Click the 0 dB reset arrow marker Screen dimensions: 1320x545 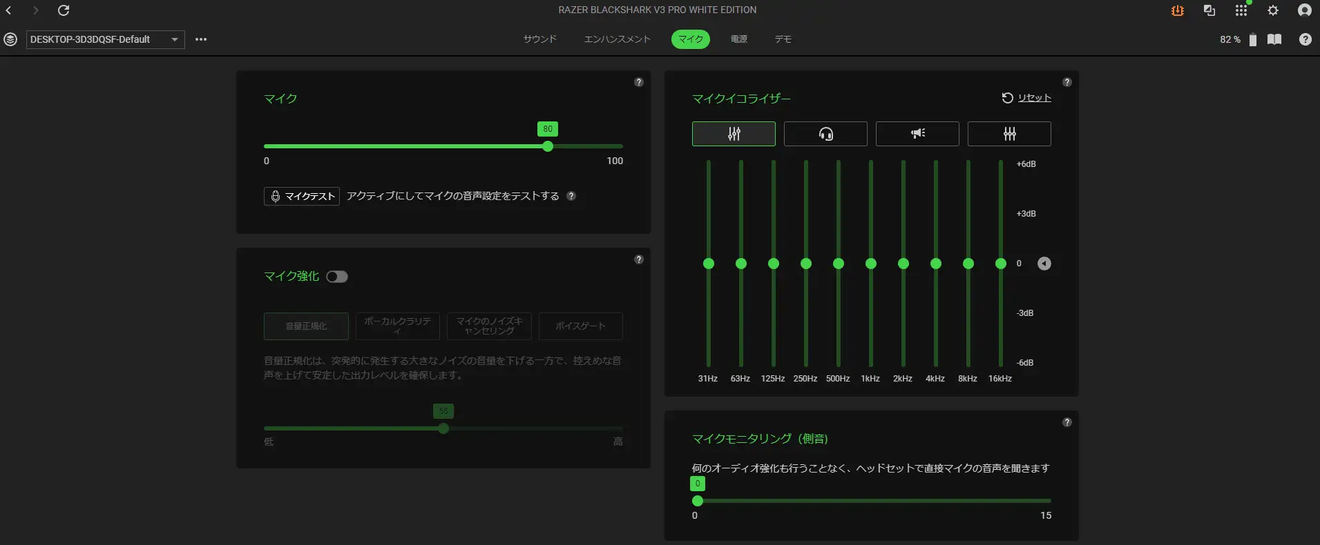pyautogui.click(x=1044, y=264)
